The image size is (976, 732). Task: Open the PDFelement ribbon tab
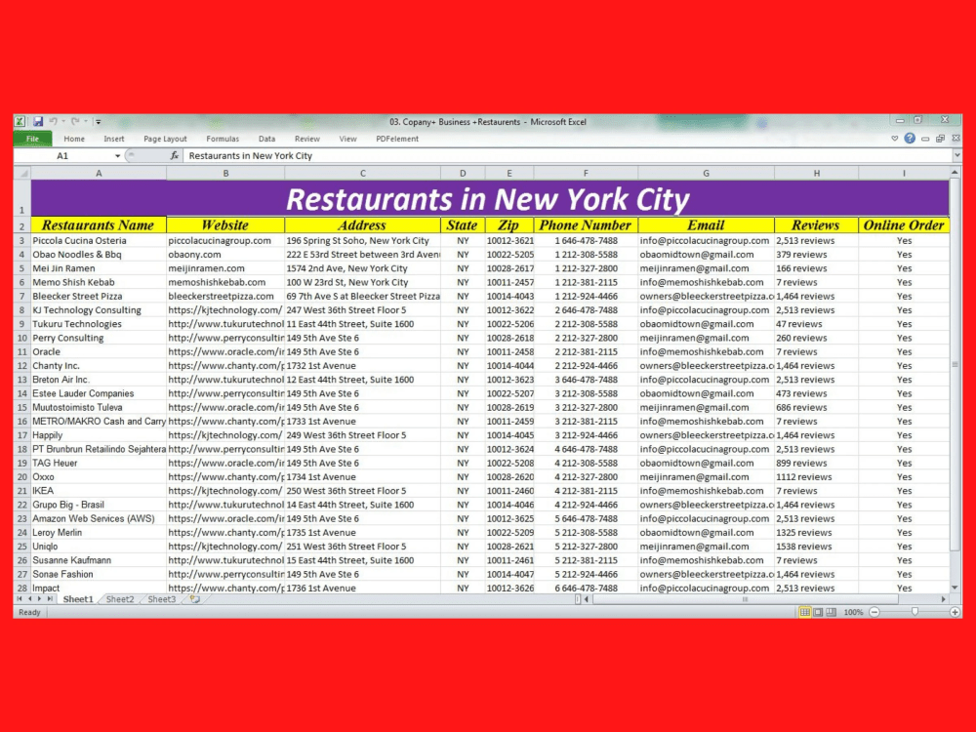point(397,139)
